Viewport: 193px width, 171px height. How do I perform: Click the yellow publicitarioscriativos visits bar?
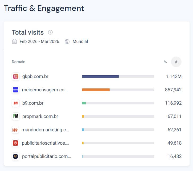pyautogui.click(x=83, y=143)
